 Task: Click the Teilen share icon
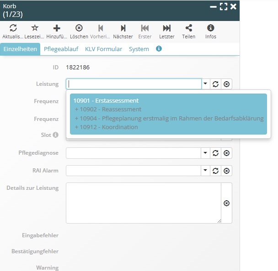pos(188,28)
